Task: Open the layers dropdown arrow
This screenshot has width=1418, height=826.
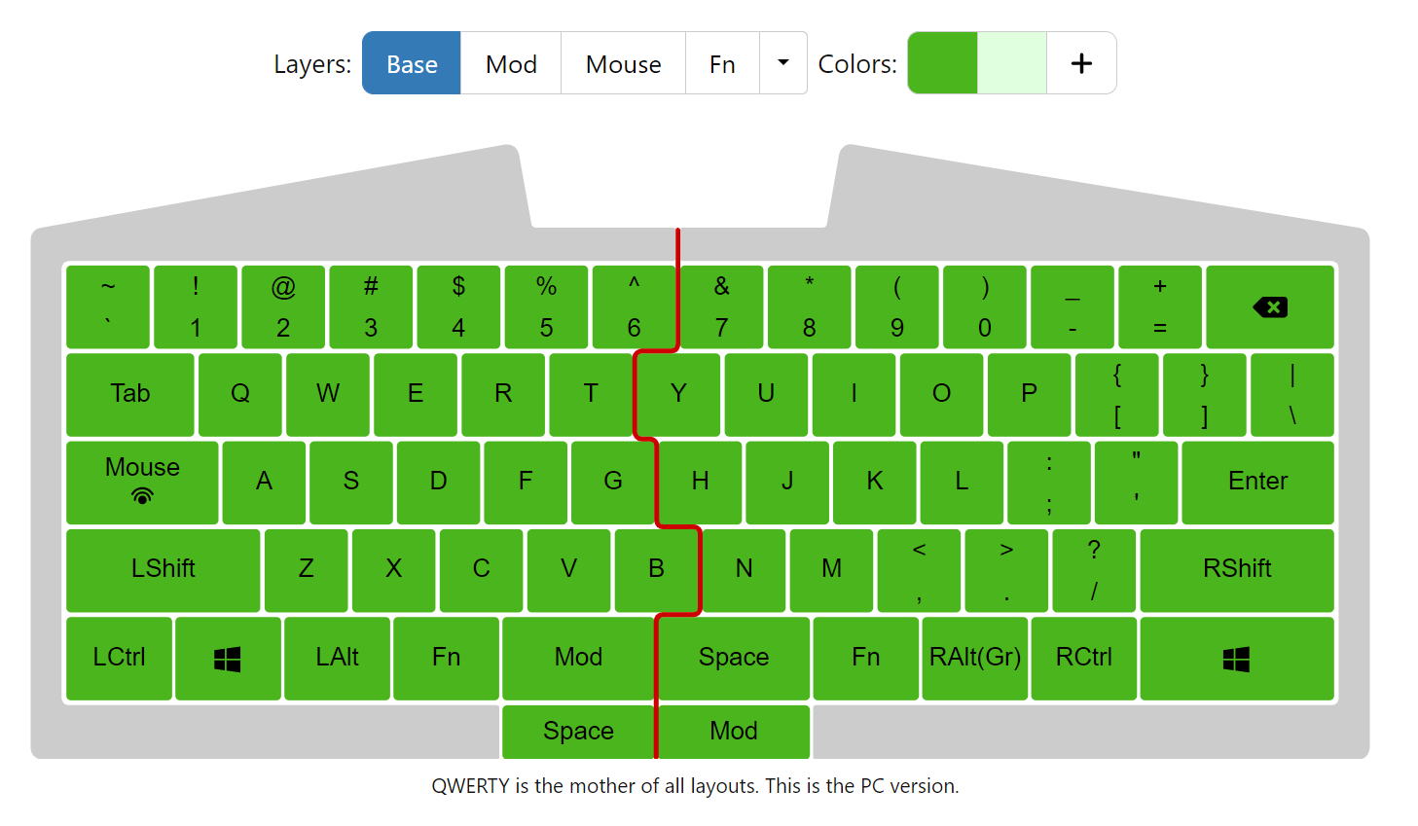Action: click(x=782, y=63)
